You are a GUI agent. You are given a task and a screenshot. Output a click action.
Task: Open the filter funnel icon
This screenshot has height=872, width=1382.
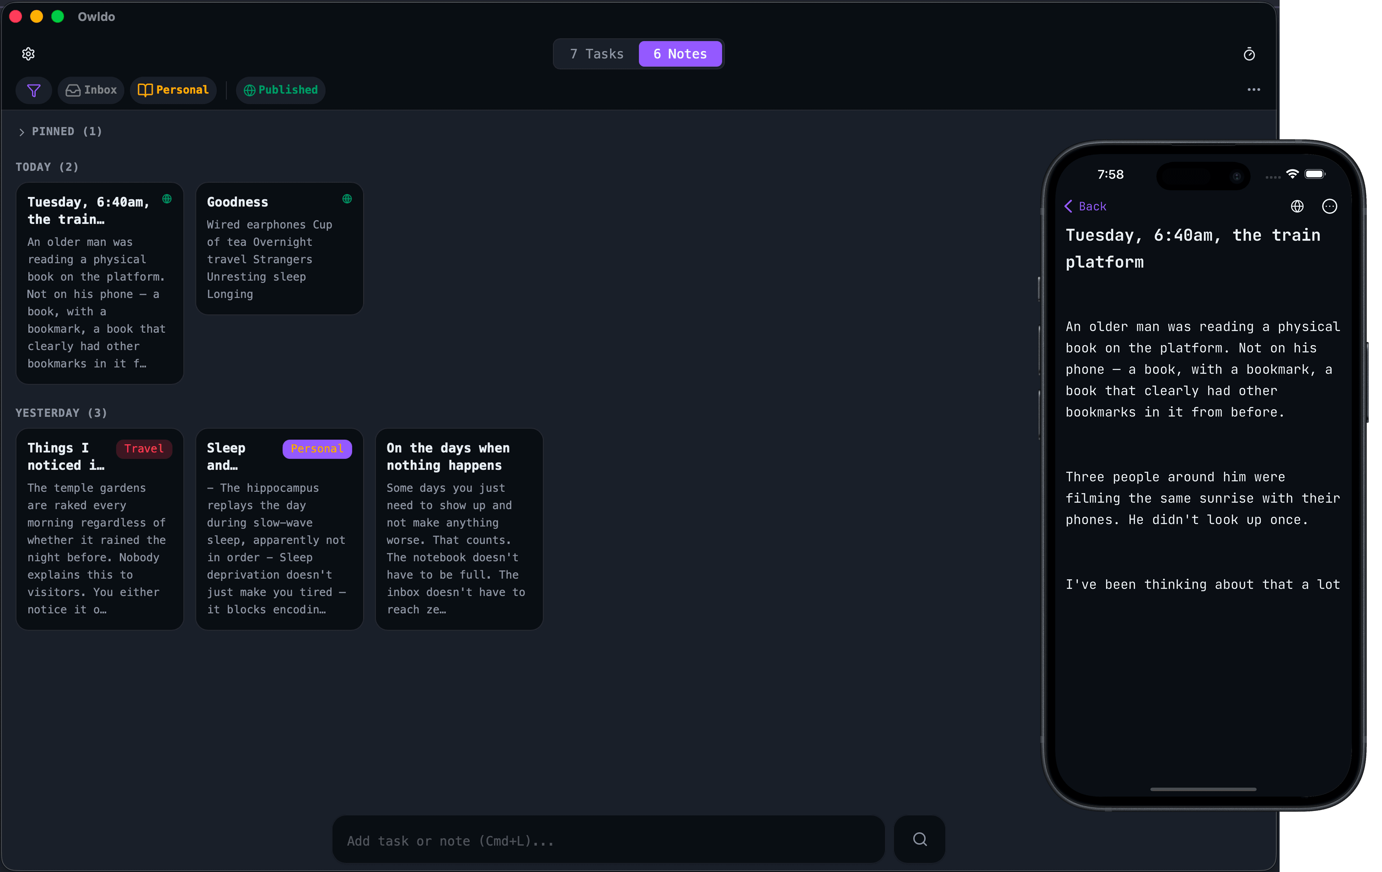coord(34,90)
